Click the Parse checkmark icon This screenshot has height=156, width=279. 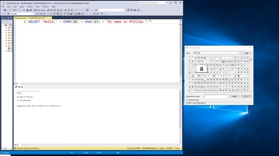click(x=51, y=13)
